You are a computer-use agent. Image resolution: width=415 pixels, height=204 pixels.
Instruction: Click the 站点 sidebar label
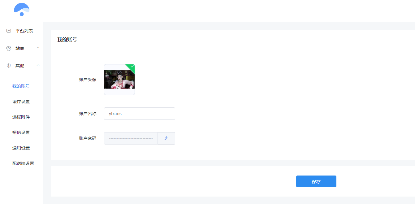coord(20,48)
